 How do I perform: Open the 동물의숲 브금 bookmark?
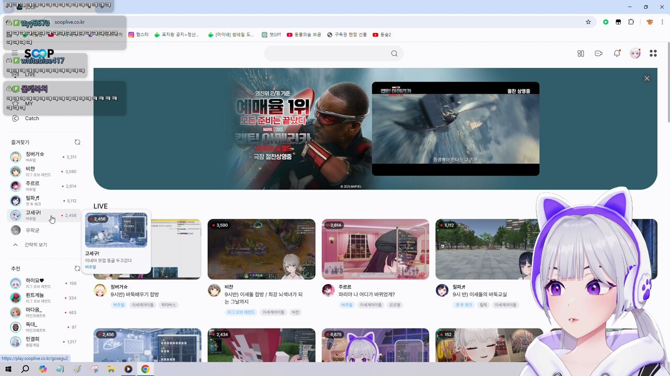pyautogui.click(x=304, y=35)
